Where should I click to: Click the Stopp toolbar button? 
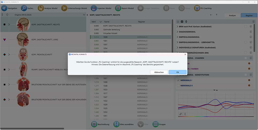182,8
